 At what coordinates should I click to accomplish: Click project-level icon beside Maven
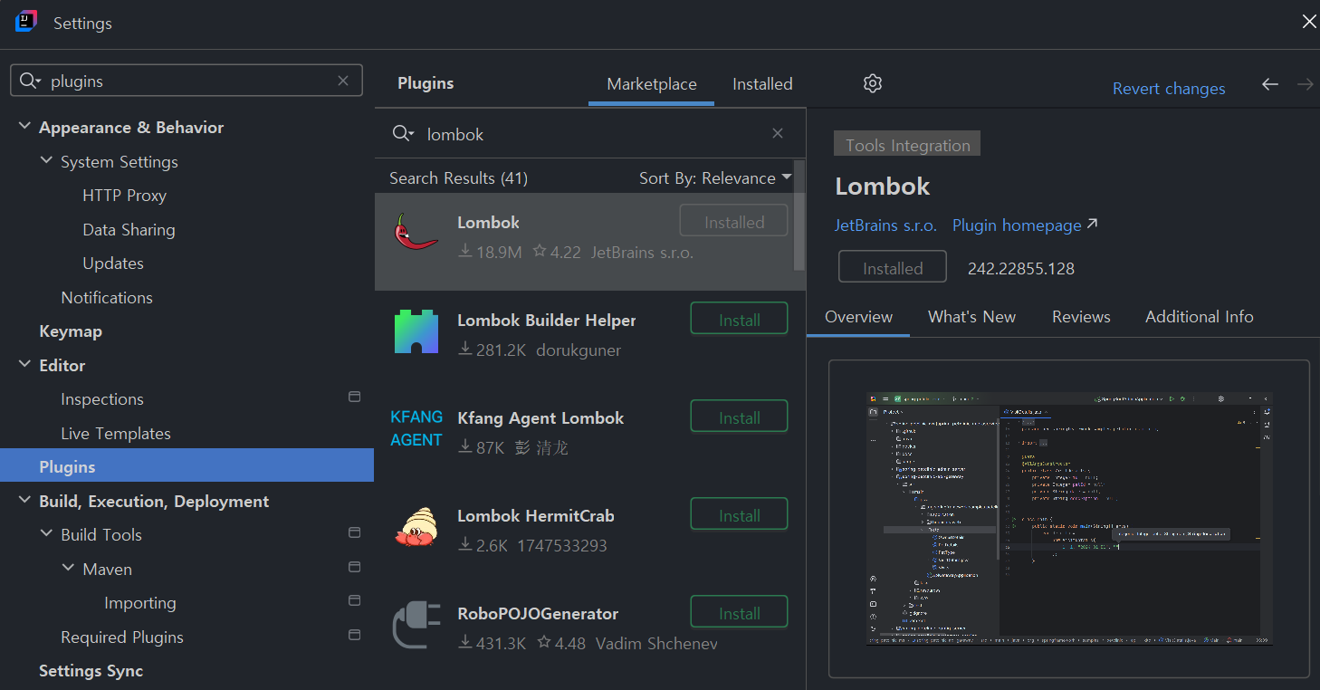point(355,567)
